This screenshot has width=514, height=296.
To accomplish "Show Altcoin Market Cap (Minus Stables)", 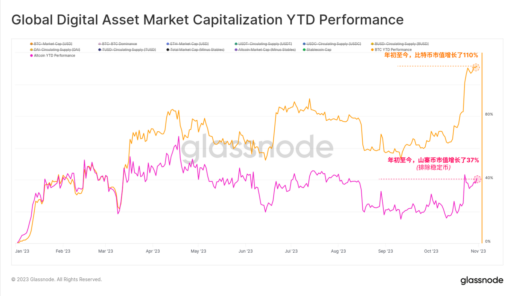I will (x=265, y=50).
